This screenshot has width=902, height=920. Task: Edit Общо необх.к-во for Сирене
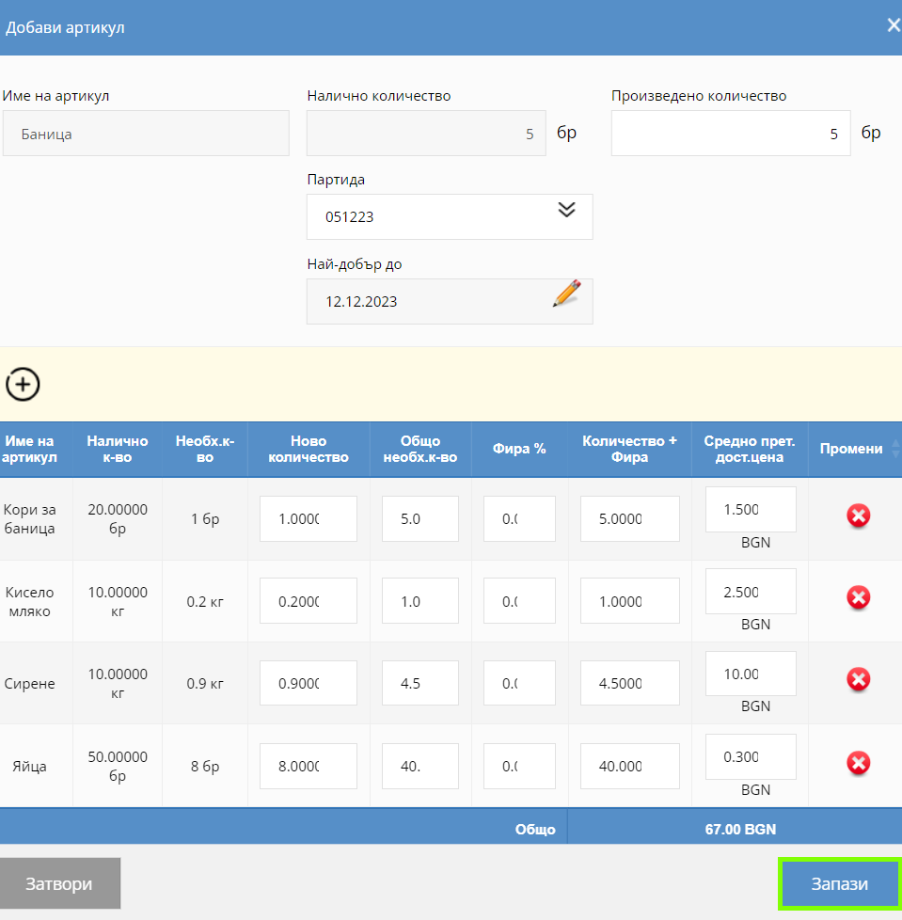420,683
